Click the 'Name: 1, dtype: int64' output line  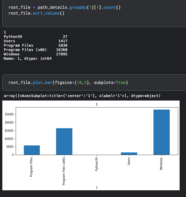[28, 59]
